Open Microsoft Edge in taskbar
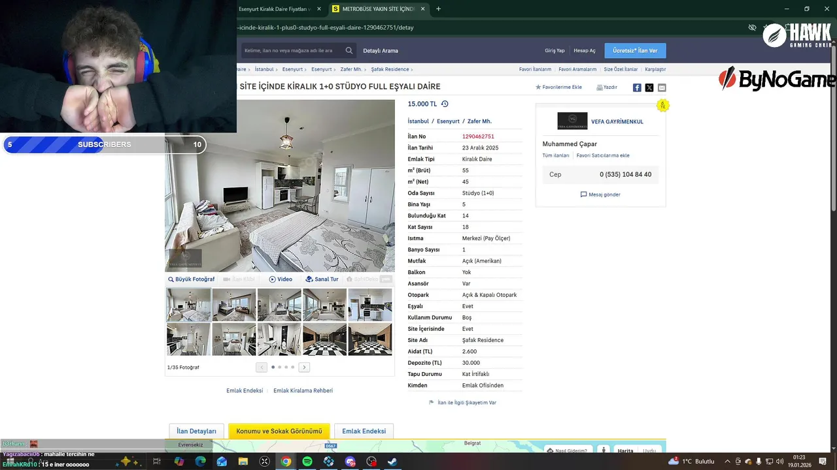The width and height of the screenshot is (837, 470). click(200, 462)
